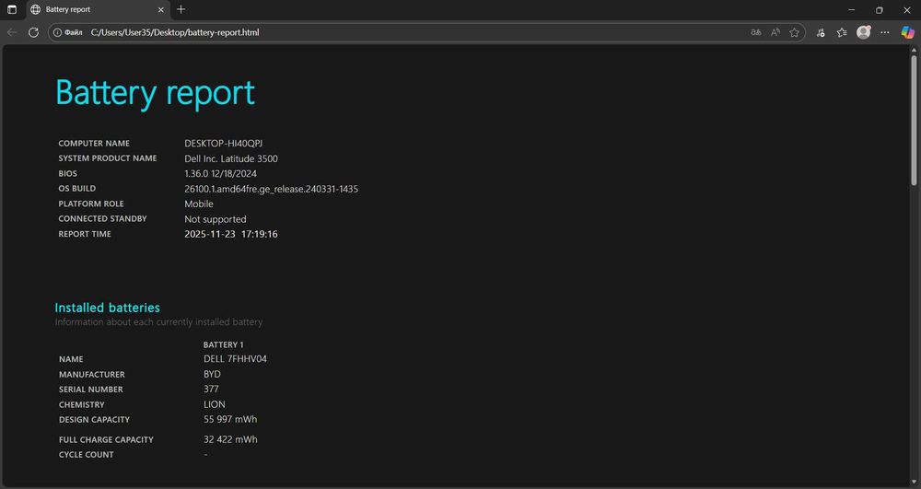Screen dimensions: 921x489
Task: Open Settings and more menu
Action: pyautogui.click(x=884, y=32)
